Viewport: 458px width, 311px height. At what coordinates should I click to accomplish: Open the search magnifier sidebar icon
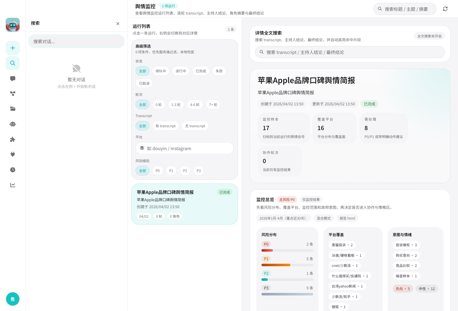(13, 63)
